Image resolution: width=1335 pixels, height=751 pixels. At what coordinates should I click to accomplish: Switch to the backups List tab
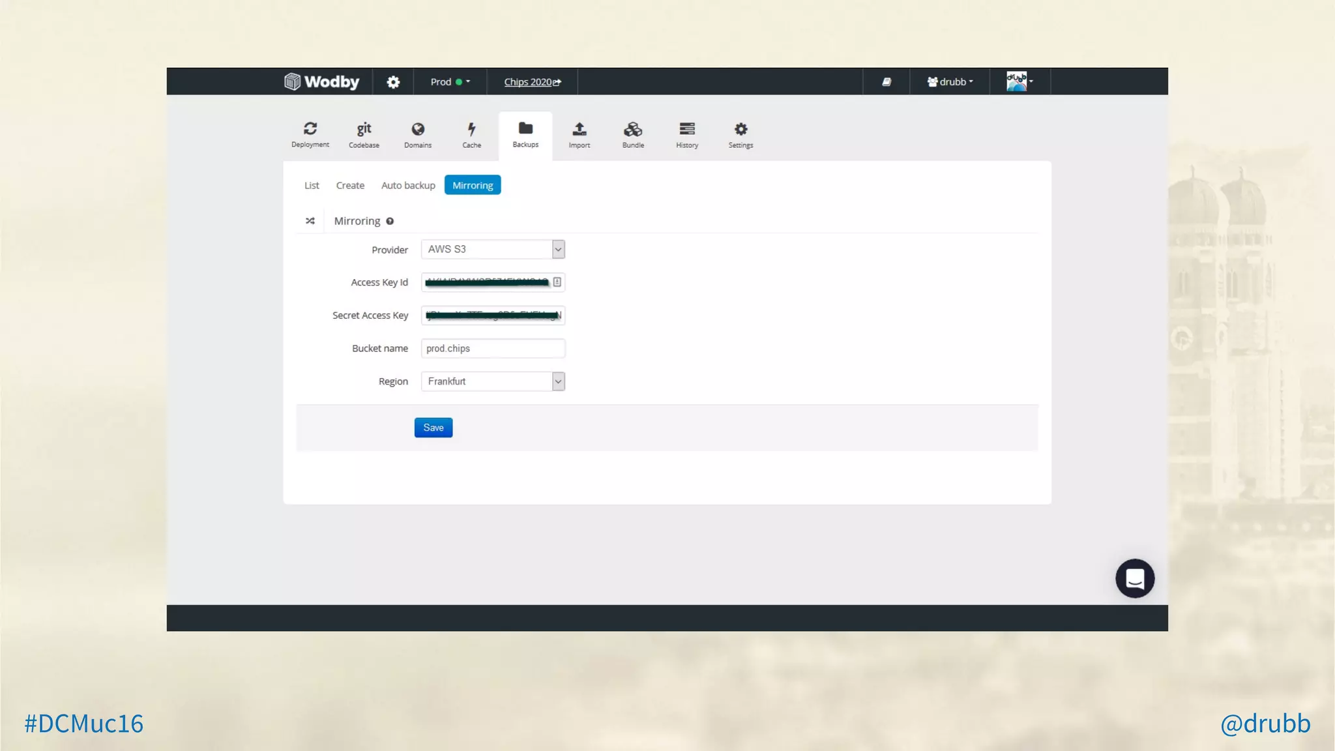pos(312,185)
